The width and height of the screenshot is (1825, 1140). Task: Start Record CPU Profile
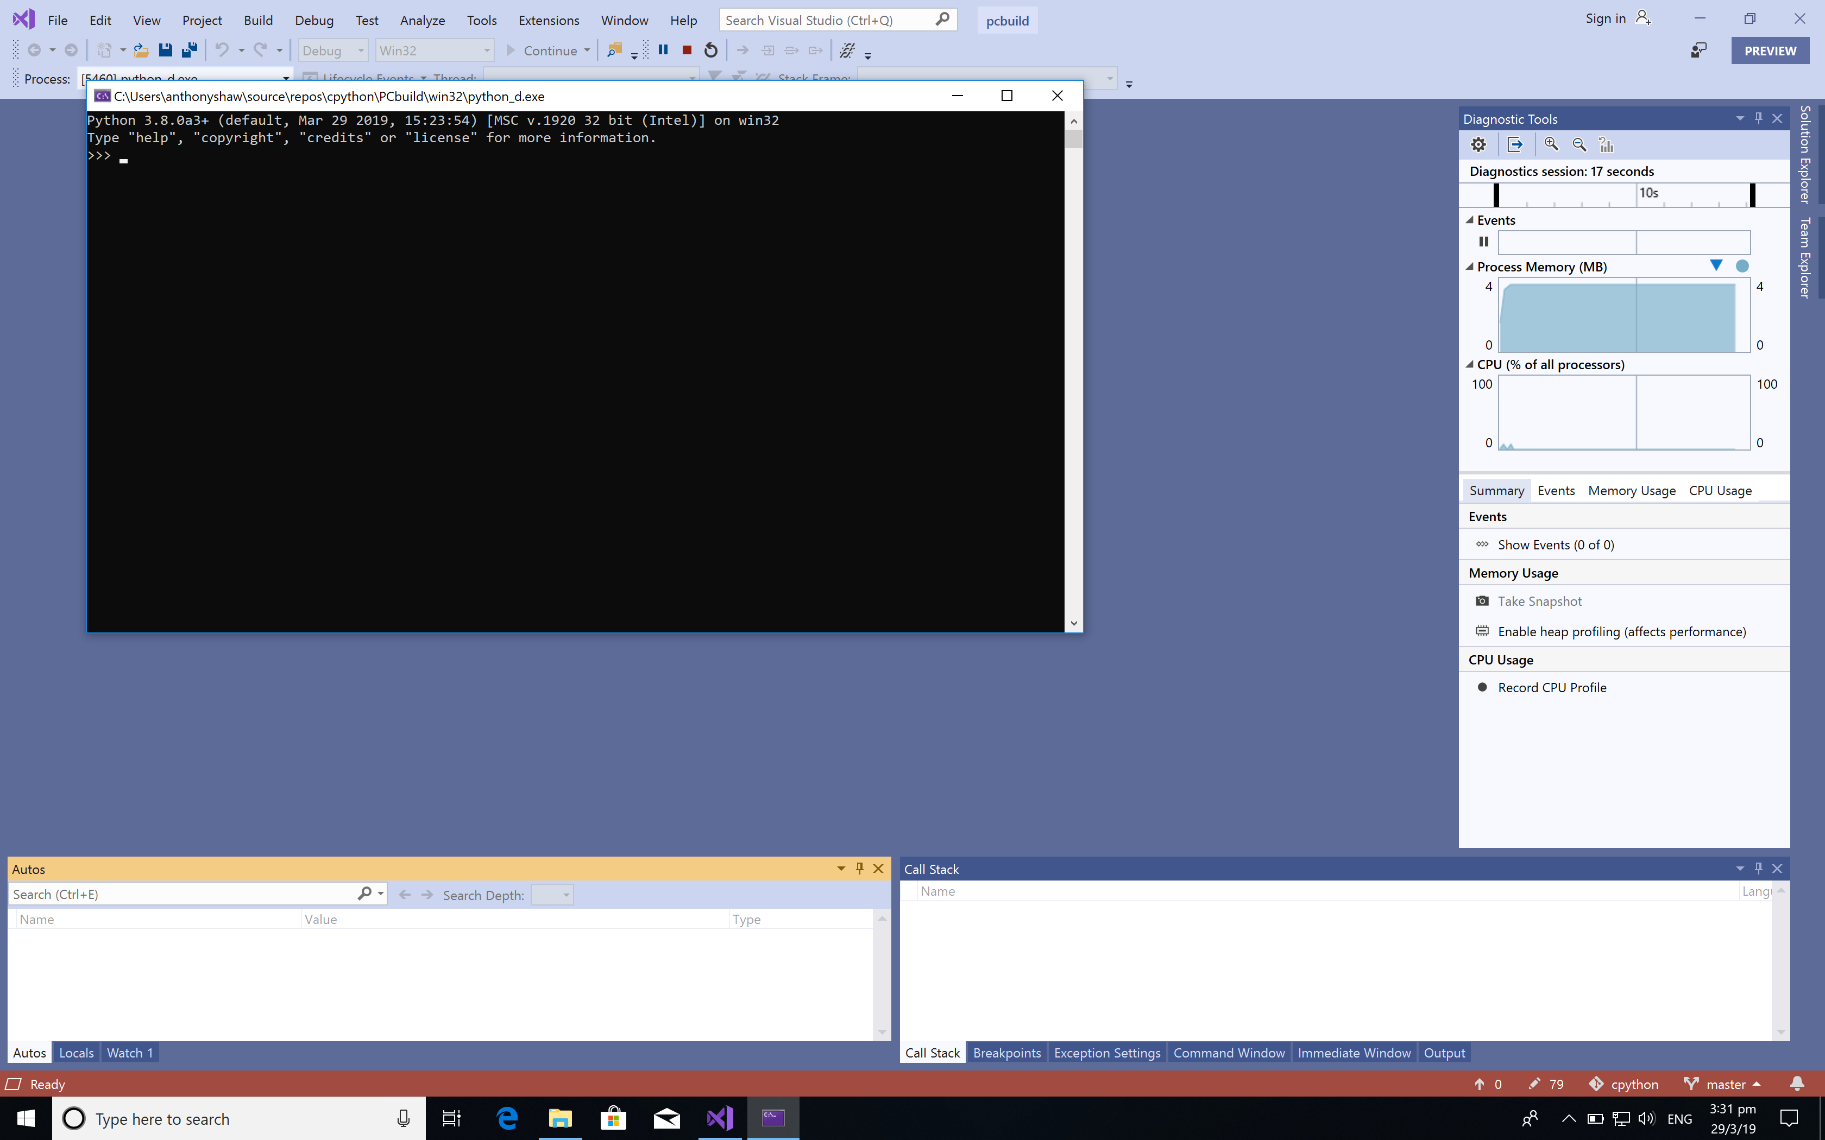click(1551, 687)
